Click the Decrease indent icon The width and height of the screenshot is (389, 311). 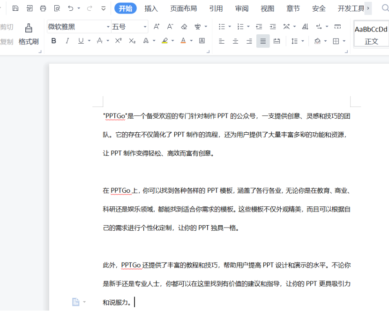[x=259, y=26]
